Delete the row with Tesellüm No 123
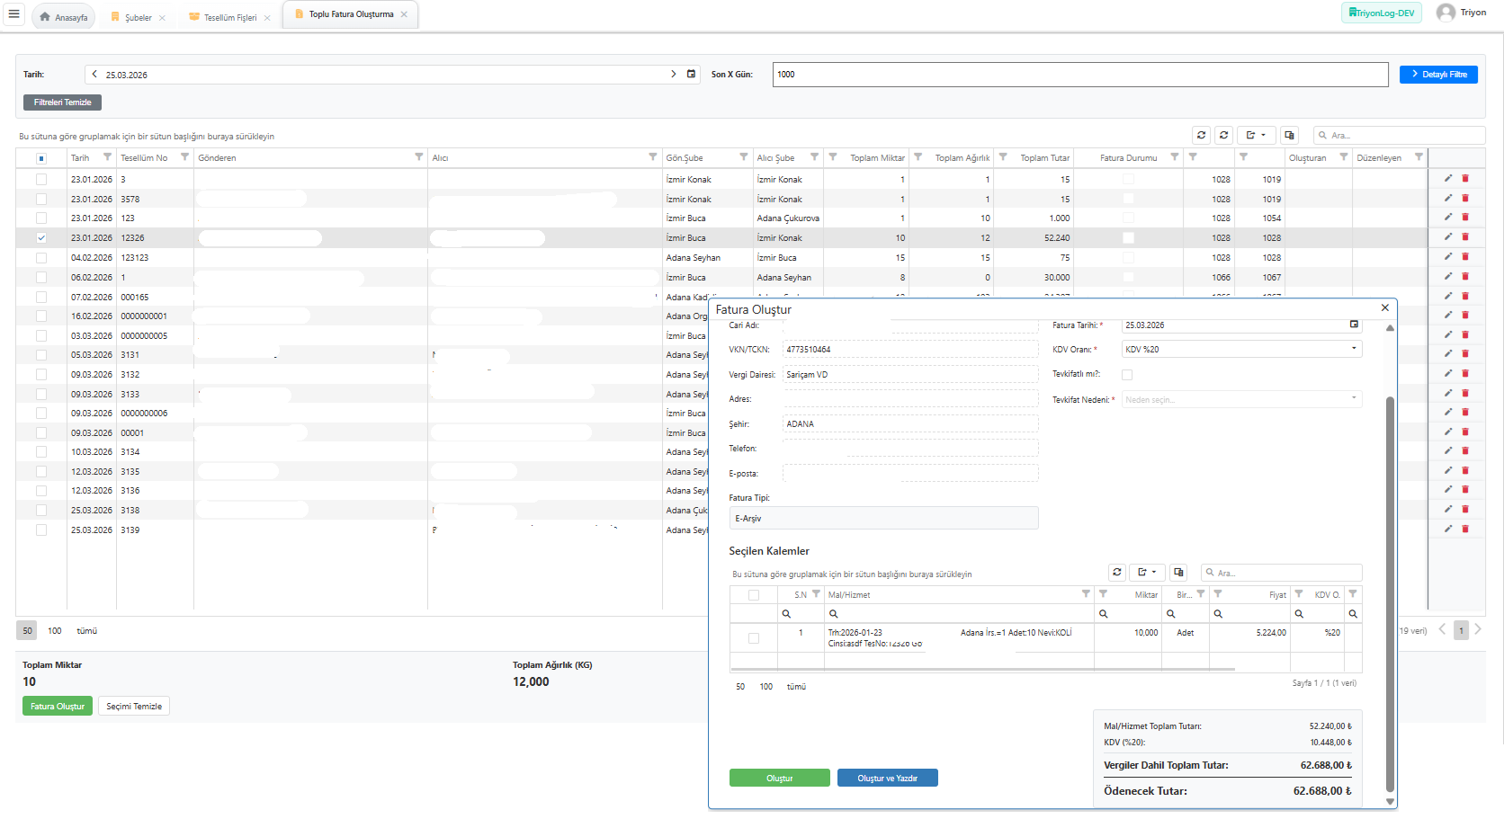Screen dimensions: 1504x819 1465,218
